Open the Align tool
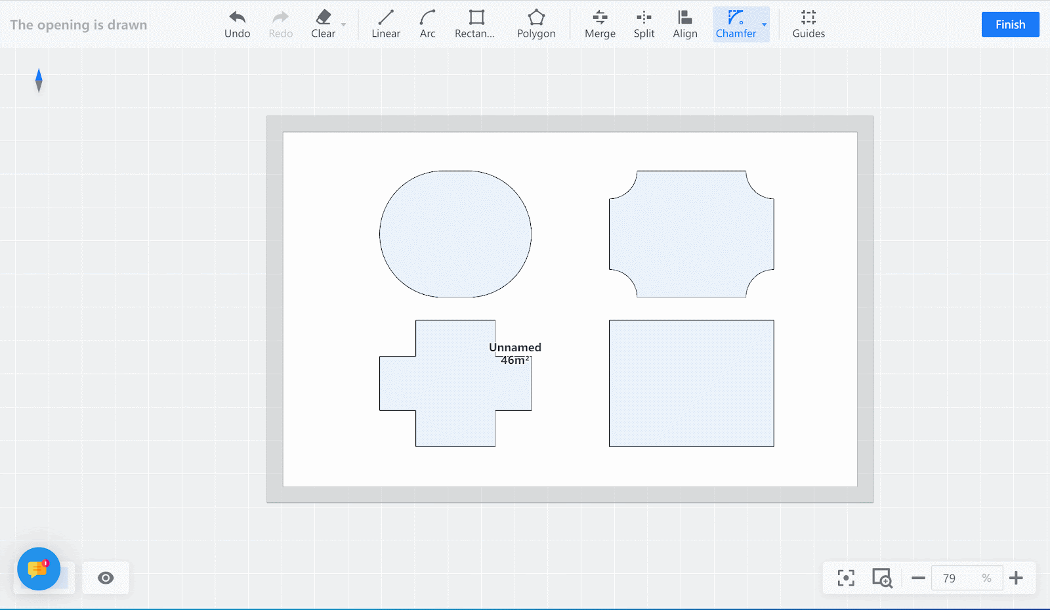1050x610 pixels. click(x=684, y=24)
